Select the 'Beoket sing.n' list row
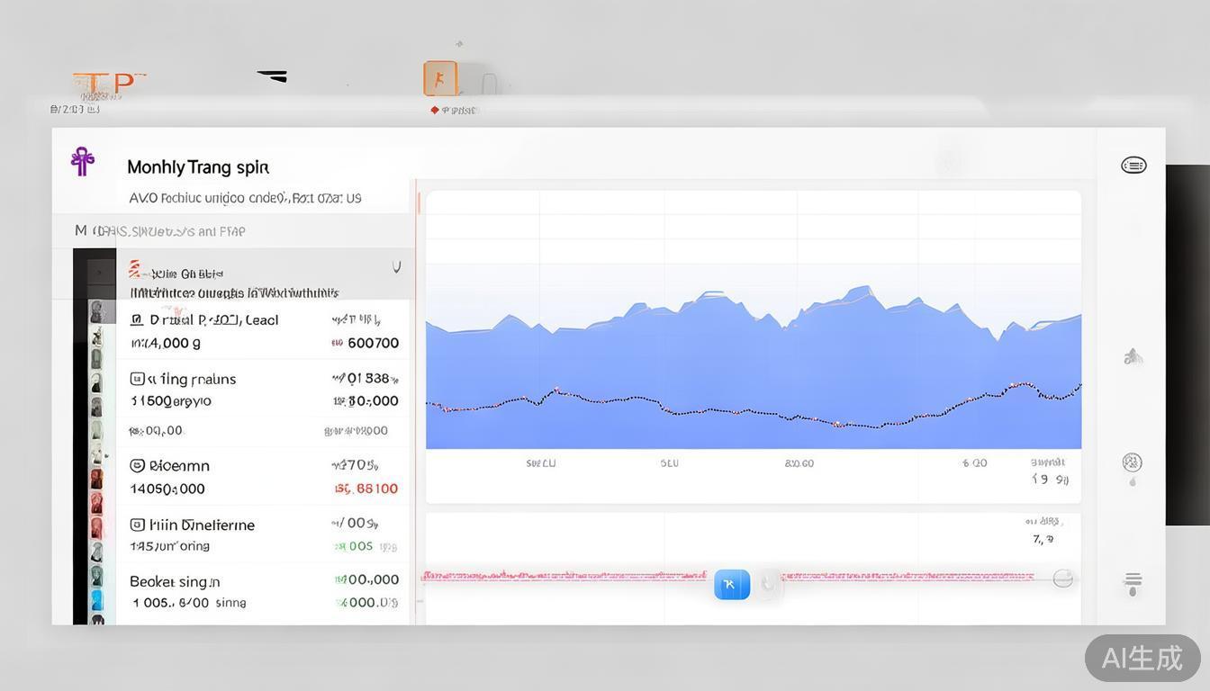 pyautogui.click(x=261, y=591)
